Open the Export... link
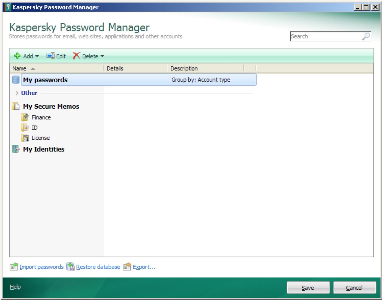Viewport: 382px width, 300px height. pyautogui.click(x=144, y=267)
